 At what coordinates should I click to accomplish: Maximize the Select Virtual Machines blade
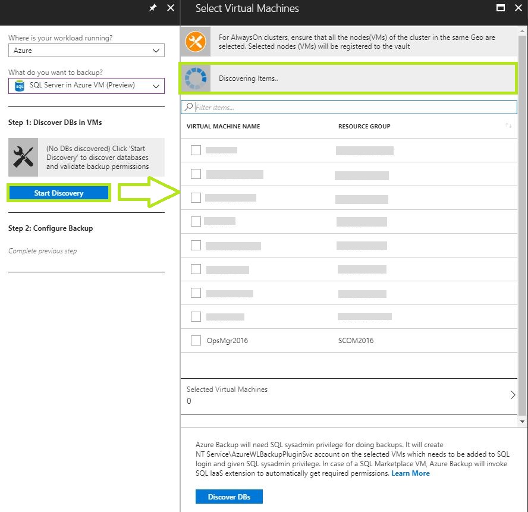tap(501, 8)
